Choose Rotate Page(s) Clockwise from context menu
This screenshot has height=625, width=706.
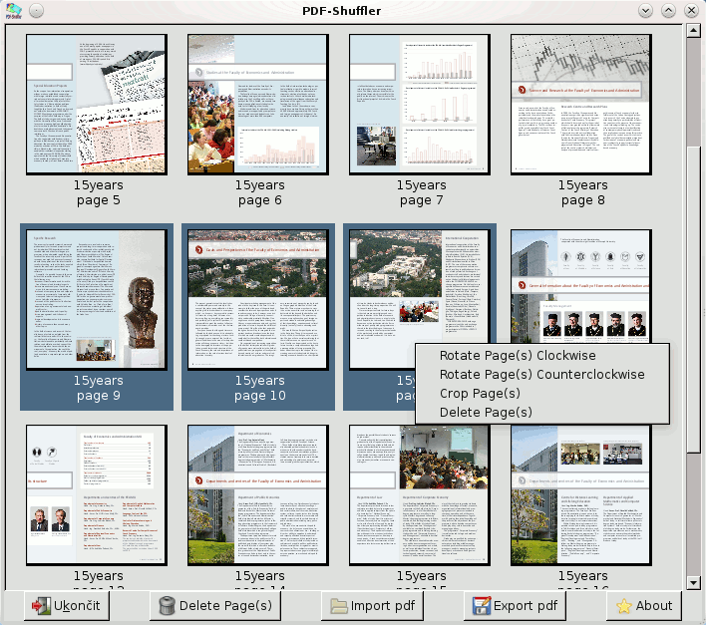(x=518, y=356)
